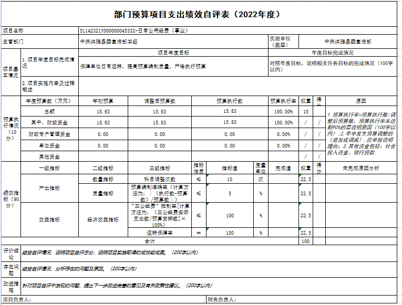Click the 评价结论 label cell

pyautogui.click(x=11, y=253)
